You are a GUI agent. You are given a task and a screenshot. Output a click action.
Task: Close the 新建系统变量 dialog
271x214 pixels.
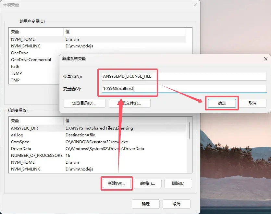click(266, 59)
